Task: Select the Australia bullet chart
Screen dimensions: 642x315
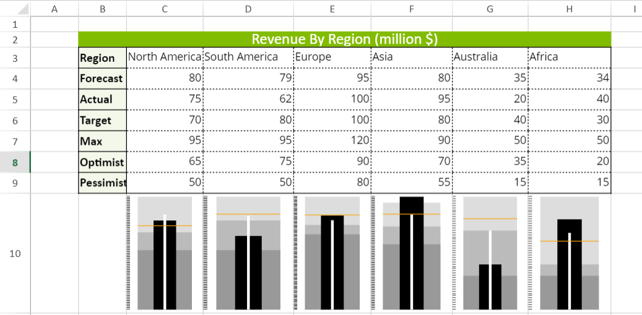Action: point(490,253)
